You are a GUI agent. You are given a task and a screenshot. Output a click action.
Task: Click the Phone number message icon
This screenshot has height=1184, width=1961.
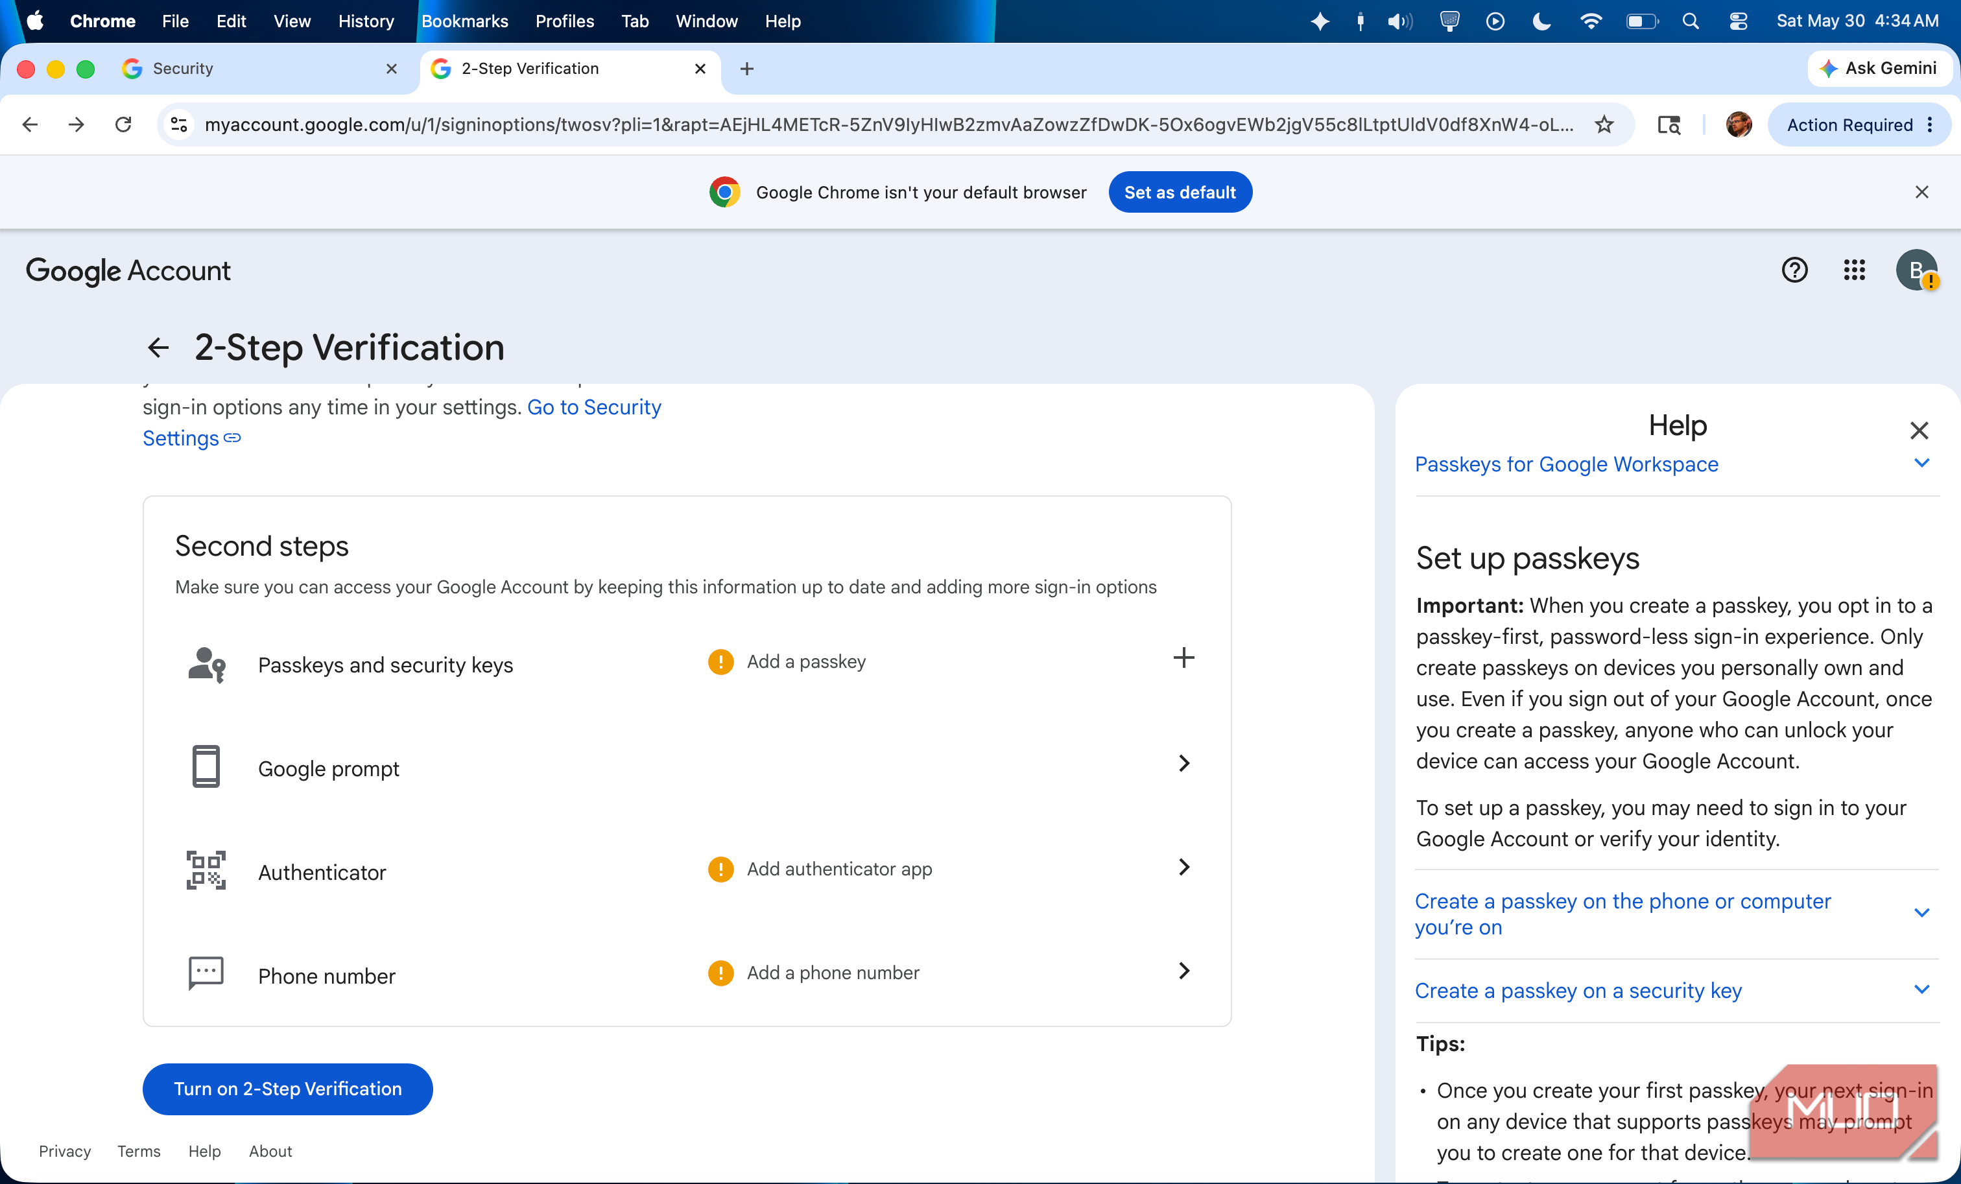click(x=206, y=973)
